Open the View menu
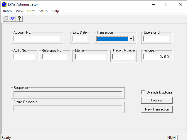This screenshot has height=140, width=187. point(19,11)
